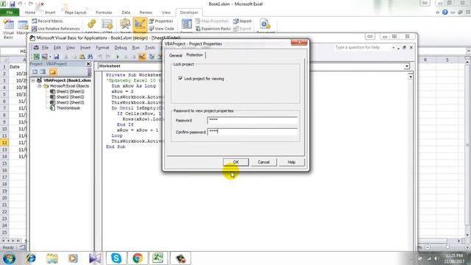Open the VBA editor Tools menu
471x265 pixels.
click(x=150, y=47)
